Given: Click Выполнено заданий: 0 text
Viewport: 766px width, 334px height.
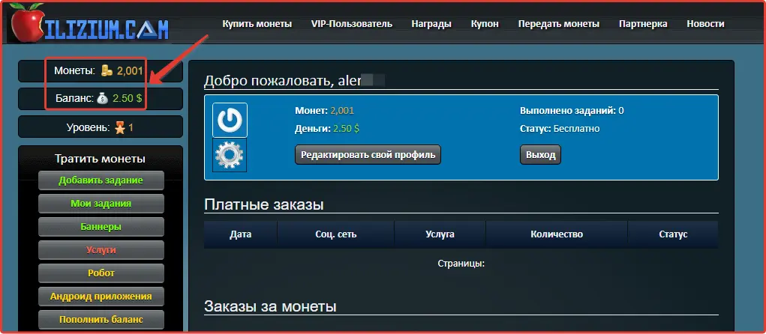Looking at the screenshot, I should (572, 111).
